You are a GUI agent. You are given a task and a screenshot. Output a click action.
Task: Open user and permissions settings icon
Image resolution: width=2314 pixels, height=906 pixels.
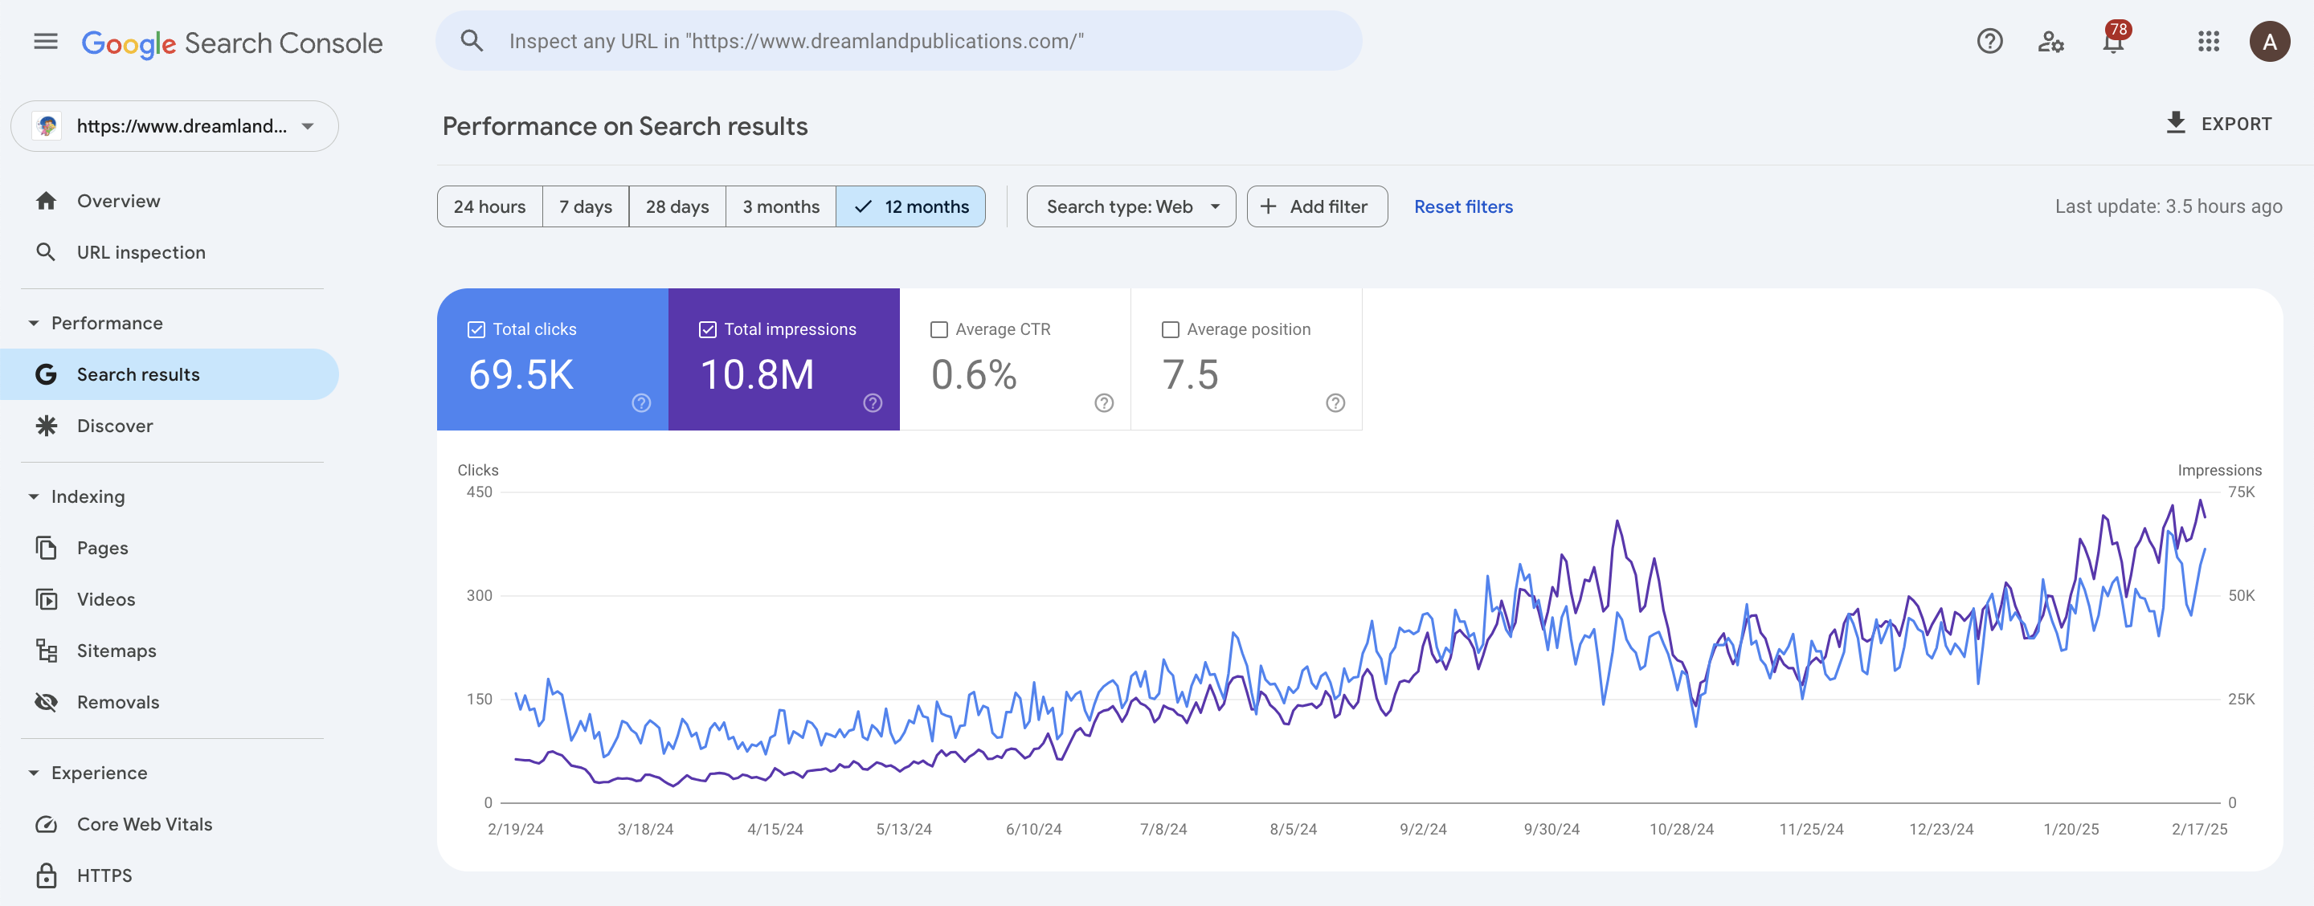pyautogui.click(x=2050, y=41)
